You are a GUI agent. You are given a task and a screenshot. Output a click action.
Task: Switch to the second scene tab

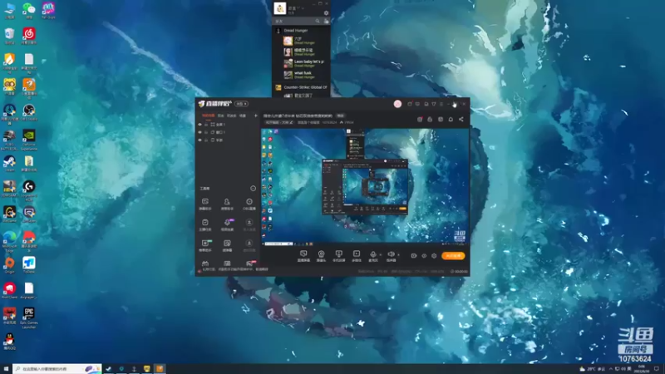point(220,116)
